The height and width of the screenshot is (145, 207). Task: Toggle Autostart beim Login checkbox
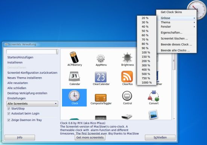[9, 114]
